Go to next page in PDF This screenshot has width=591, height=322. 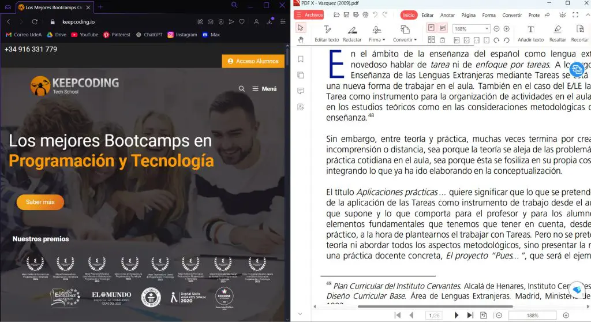click(457, 315)
